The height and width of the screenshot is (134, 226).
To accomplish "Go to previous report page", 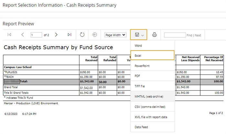I will click(x=23, y=35).
